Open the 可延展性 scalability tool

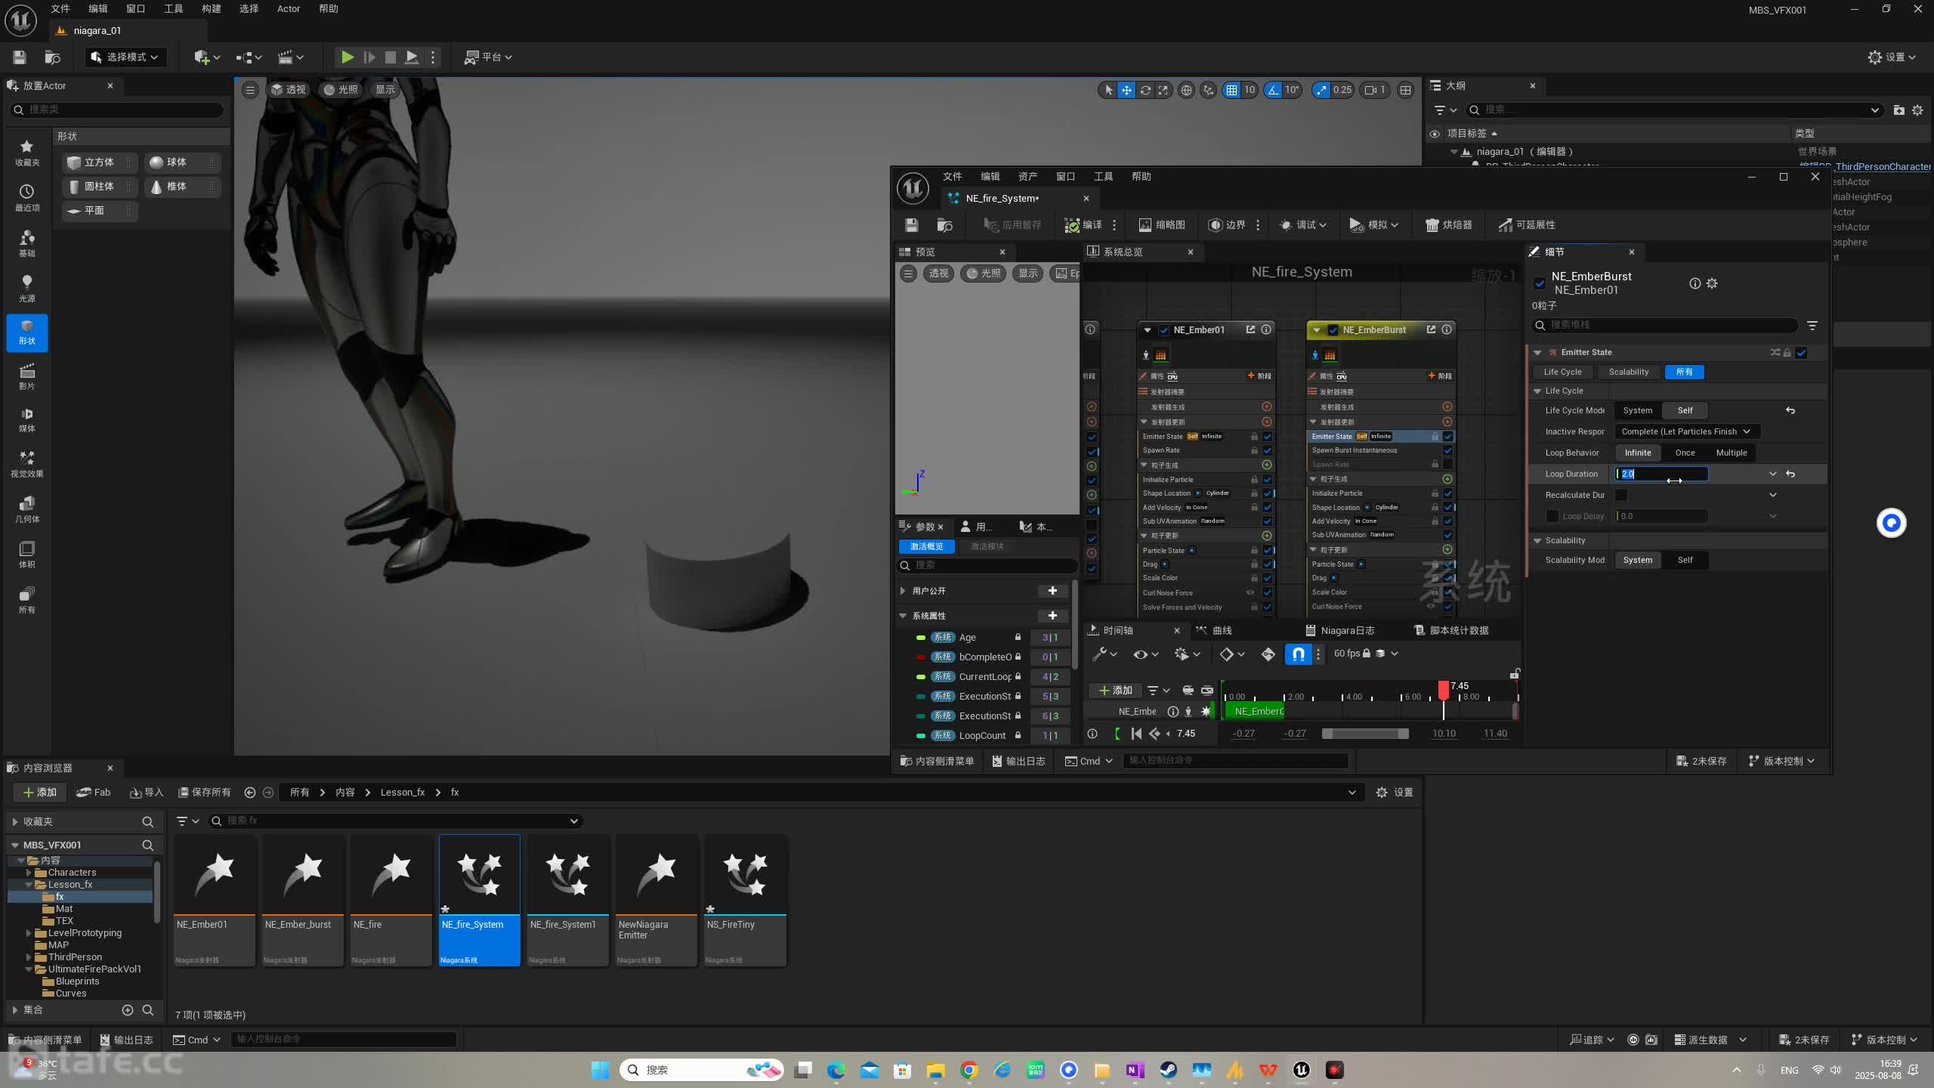[1527, 224]
